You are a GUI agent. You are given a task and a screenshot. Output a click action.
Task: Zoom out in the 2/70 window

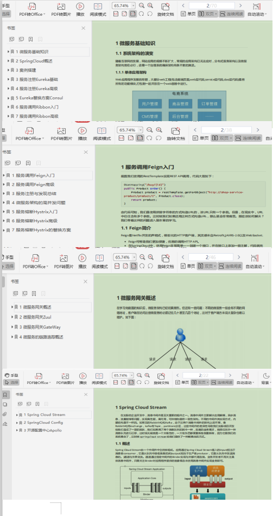coord(142,5)
